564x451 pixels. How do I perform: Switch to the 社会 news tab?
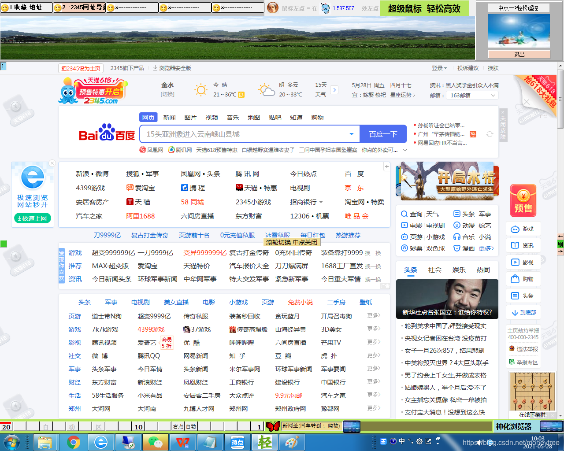434,270
